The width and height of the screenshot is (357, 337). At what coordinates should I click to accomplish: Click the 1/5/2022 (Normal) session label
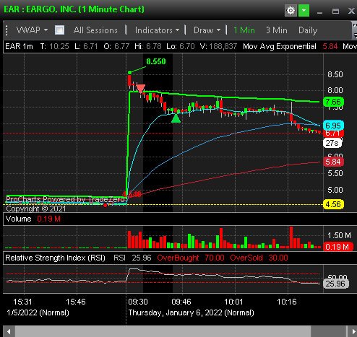(x=38, y=312)
